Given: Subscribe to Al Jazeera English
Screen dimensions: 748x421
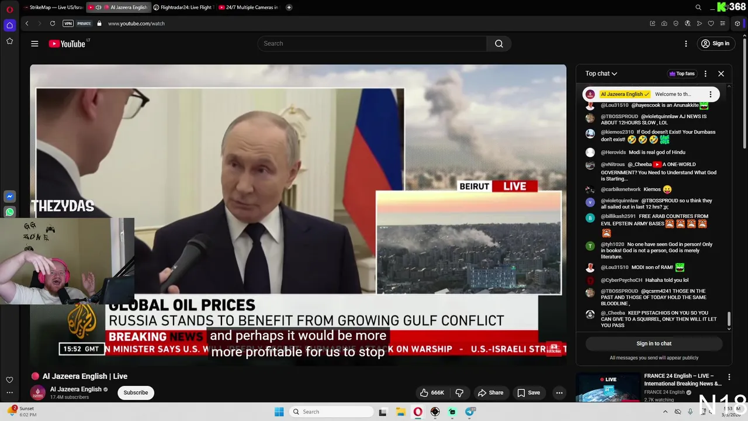Looking at the screenshot, I should [x=136, y=392].
